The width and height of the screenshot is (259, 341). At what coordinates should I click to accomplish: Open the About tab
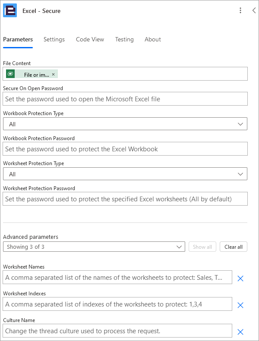[x=153, y=39]
